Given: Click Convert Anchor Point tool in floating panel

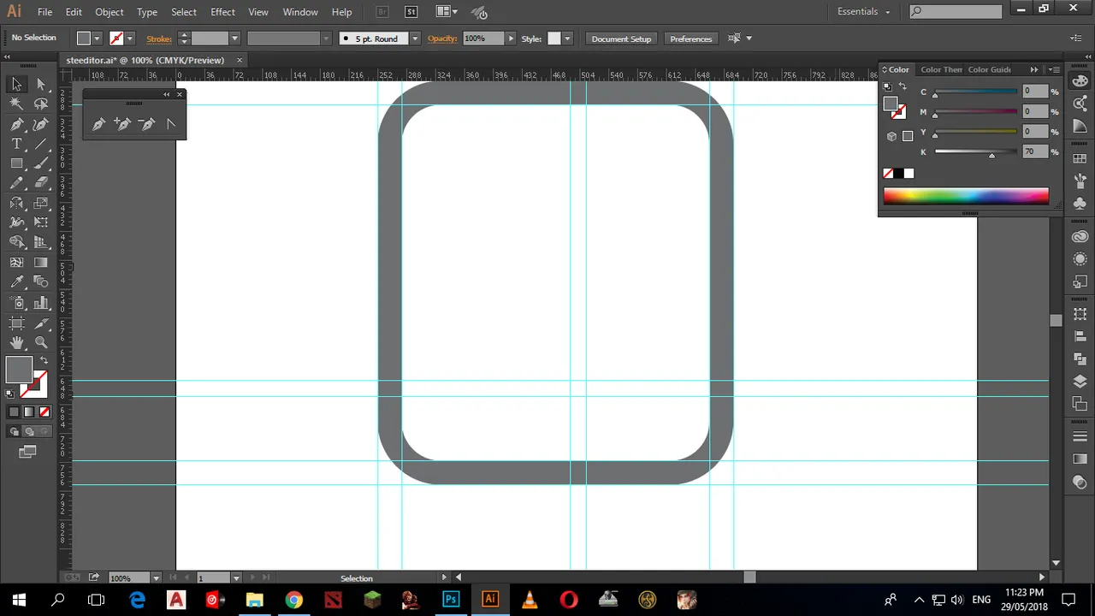Looking at the screenshot, I should tap(170, 125).
